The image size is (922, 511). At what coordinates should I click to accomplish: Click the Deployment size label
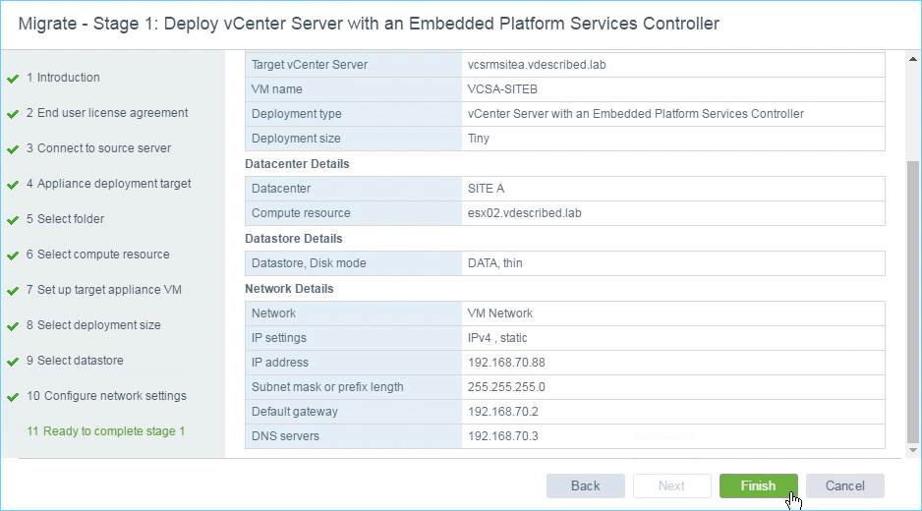296,139
